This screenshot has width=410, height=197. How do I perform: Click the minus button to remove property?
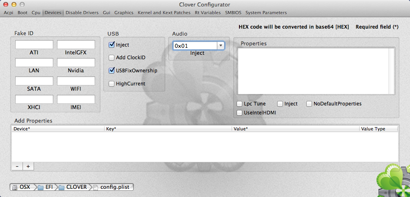click(17, 166)
